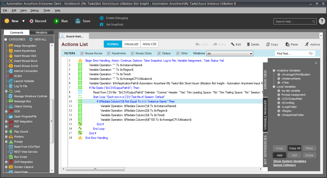This screenshot has height=178, width=327.
Task: Click the Record icon
Action: [31, 21]
